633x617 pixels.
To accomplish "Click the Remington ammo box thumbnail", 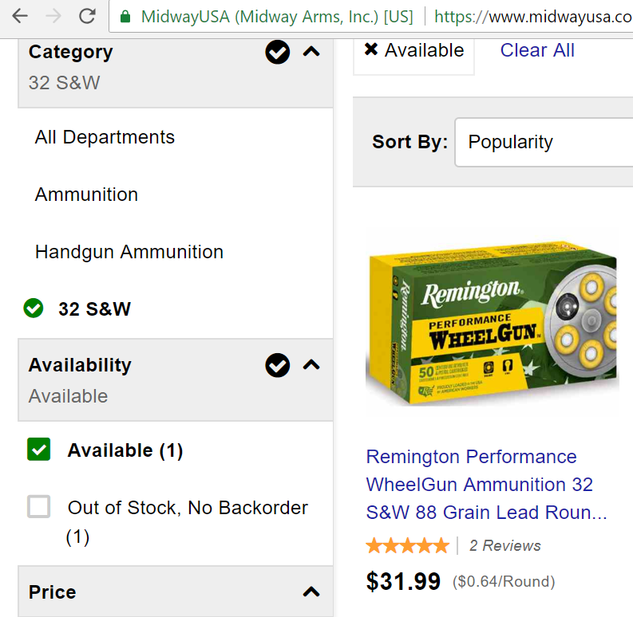I will (x=492, y=323).
